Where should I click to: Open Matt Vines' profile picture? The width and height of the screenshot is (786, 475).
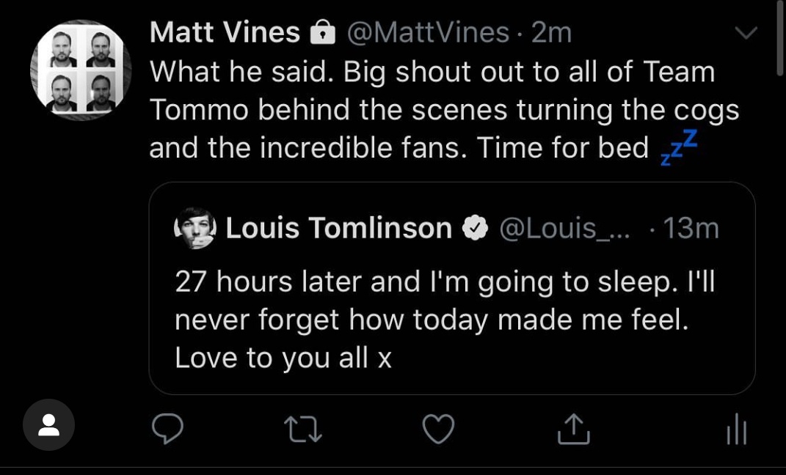pyautogui.click(x=81, y=70)
